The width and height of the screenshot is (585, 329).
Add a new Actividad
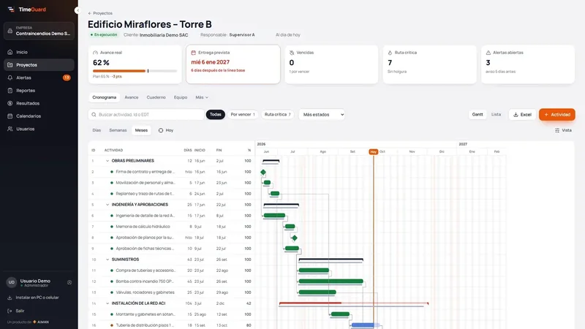[557, 115]
